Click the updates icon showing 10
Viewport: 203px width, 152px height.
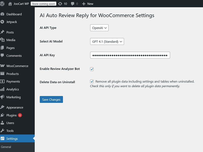pos(60,4)
